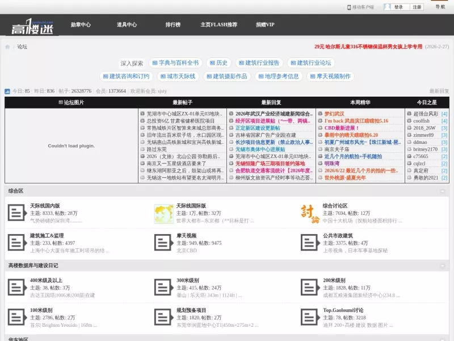Open 主页FLASH推荐 in the nav bar
The image size is (454, 341).
[219, 24]
